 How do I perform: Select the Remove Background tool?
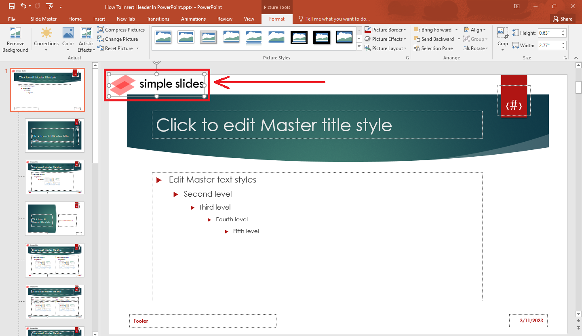(x=15, y=39)
